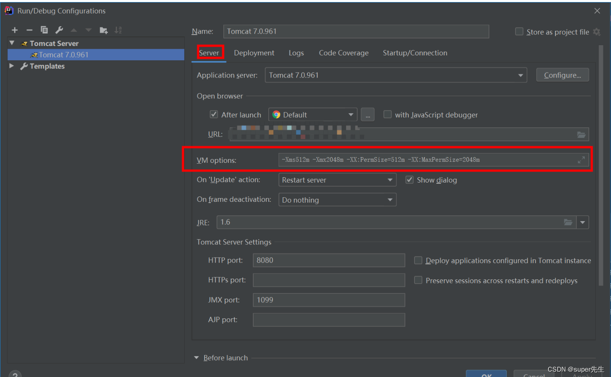The height and width of the screenshot is (377, 611).
Task: Click in the Name input field
Action: (356, 32)
